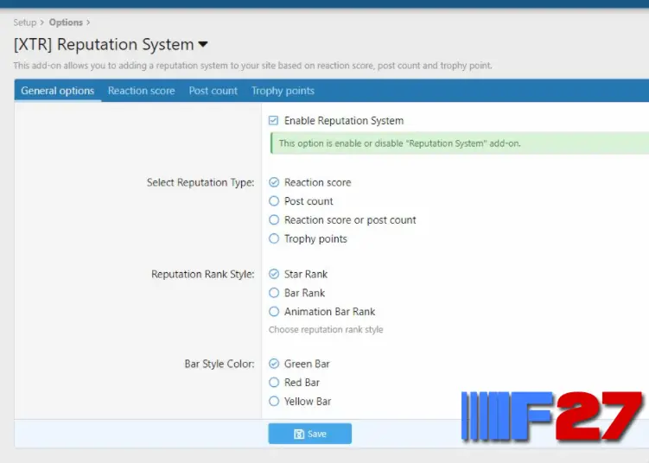Choose the Star Rank style

pos(274,274)
